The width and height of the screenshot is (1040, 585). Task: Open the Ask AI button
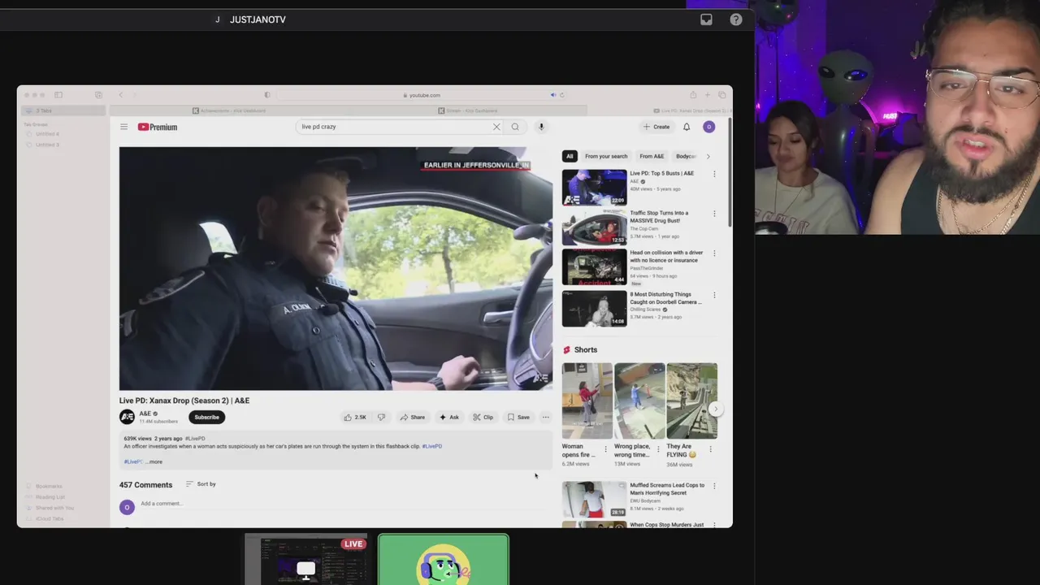[449, 417]
